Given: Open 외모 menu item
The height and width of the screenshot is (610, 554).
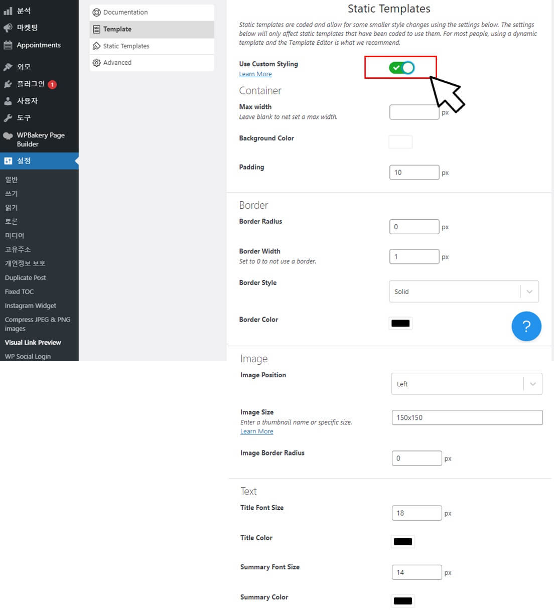Looking at the screenshot, I should click(x=39, y=67).
